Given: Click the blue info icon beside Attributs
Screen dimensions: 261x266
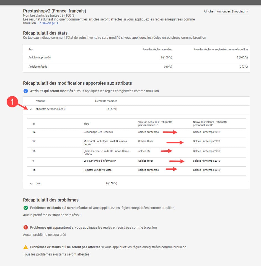Looking at the screenshot, I should pyautogui.click(x=26, y=91).
